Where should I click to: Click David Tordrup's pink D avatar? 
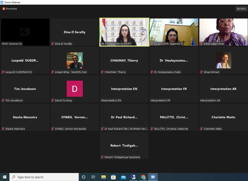[75, 89]
